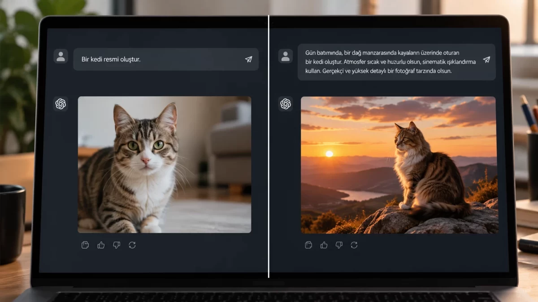Click the user avatar beside the "Gün batımında" prompt
Image resolution: width=538 pixels, height=302 pixels.
285,56
